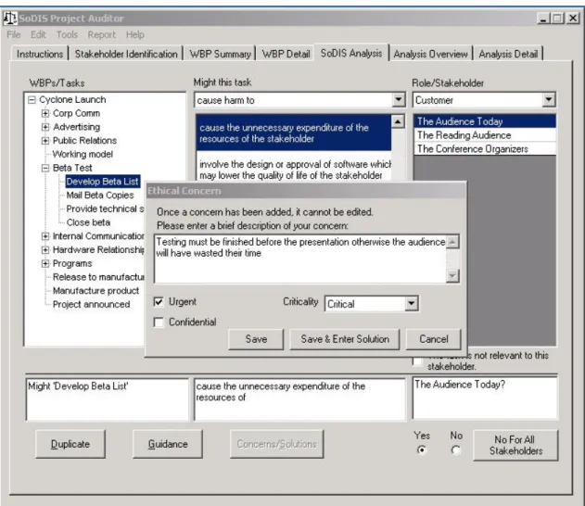Viewport: 585px width, 506px height.
Task: Select The Reading Audience stakeholder
Action: 484,135
